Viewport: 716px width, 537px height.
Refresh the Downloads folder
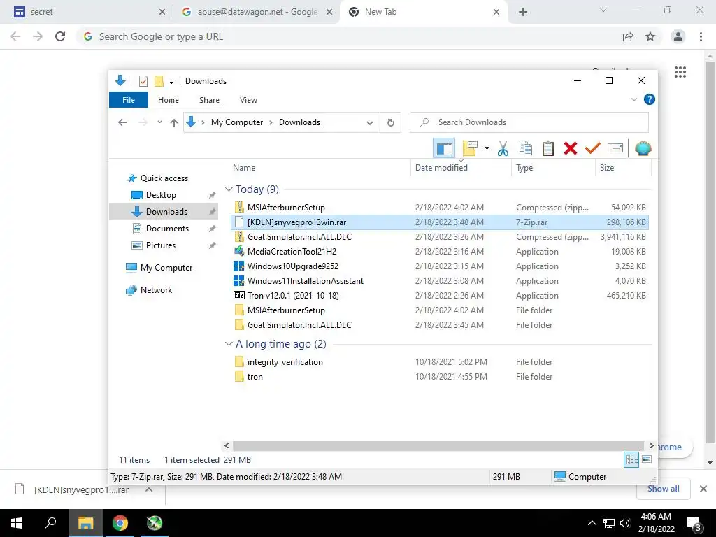(390, 122)
